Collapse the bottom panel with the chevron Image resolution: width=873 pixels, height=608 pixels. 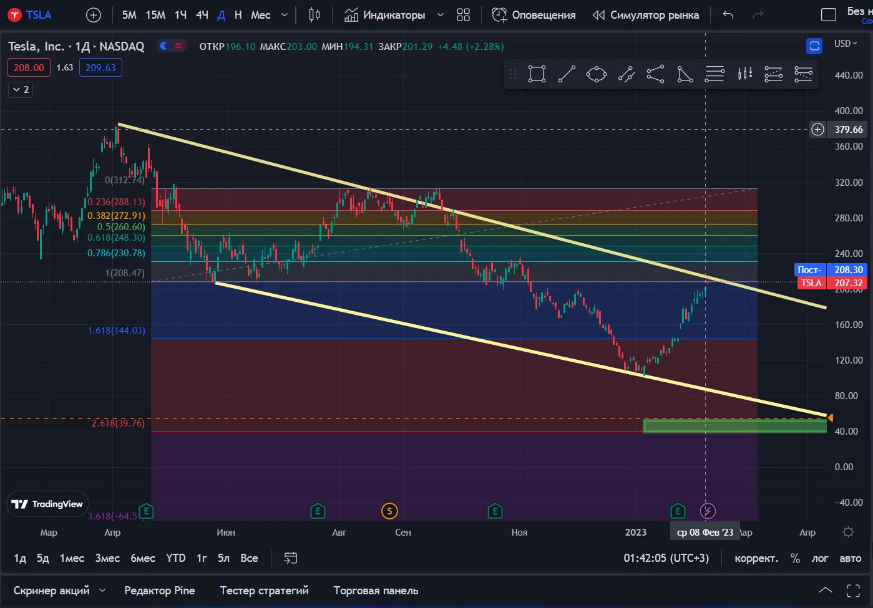[825, 590]
